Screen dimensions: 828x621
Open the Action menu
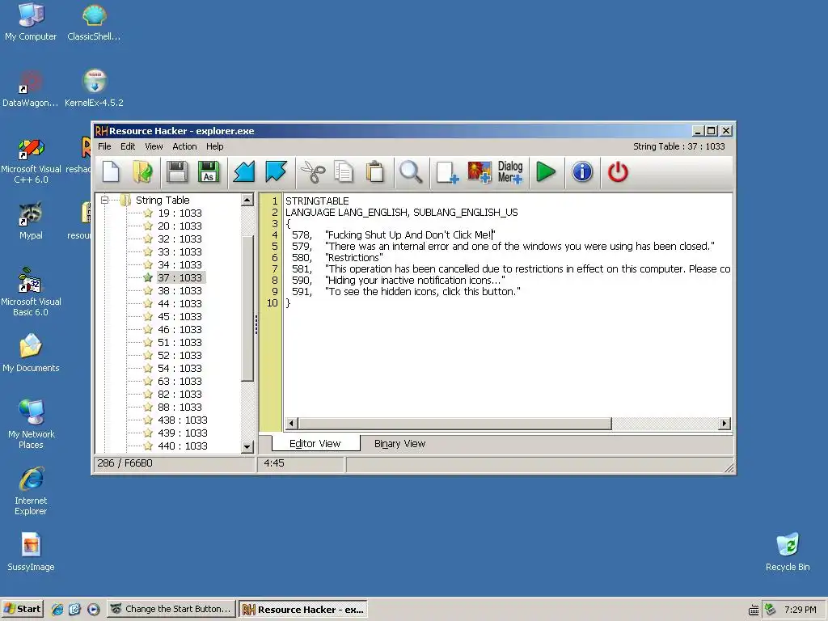(x=184, y=147)
